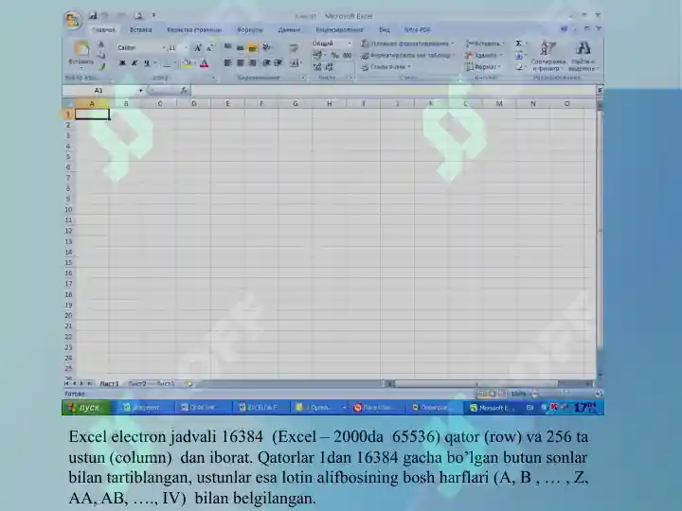Click the text orientation icon
The image size is (682, 511).
click(x=266, y=47)
